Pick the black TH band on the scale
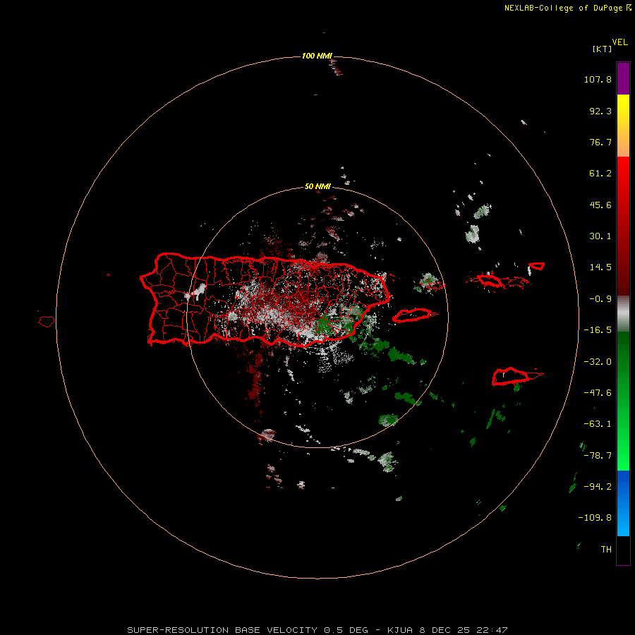Viewport: 635px width, 635px height. pyautogui.click(x=623, y=550)
